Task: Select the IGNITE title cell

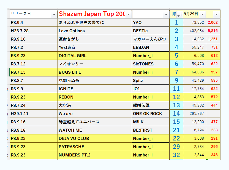Action: 95,89
